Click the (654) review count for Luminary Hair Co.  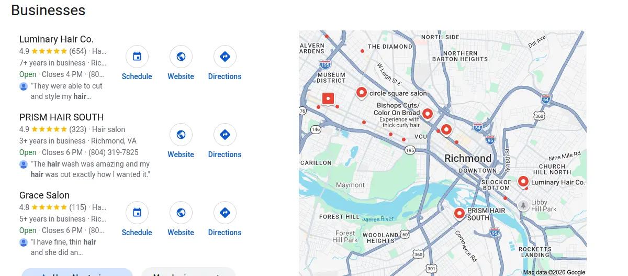click(78, 51)
